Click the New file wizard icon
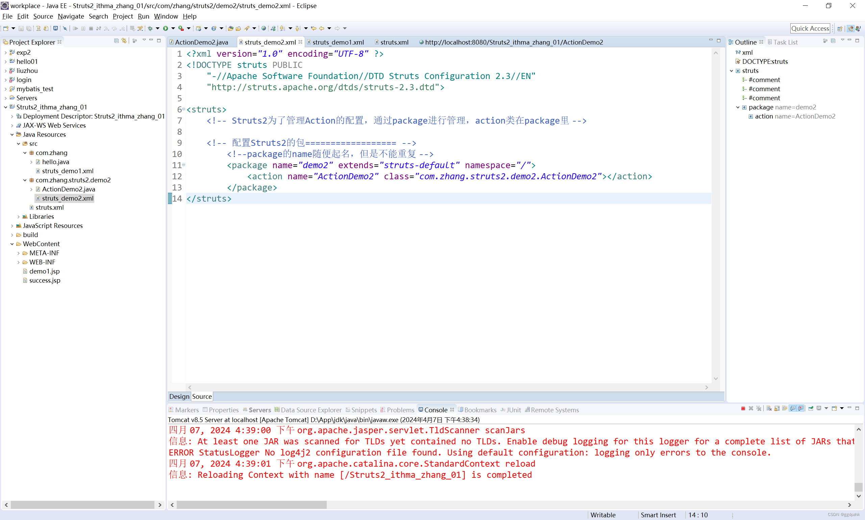This screenshot has width=865, height=520. (x=6, y=28)
